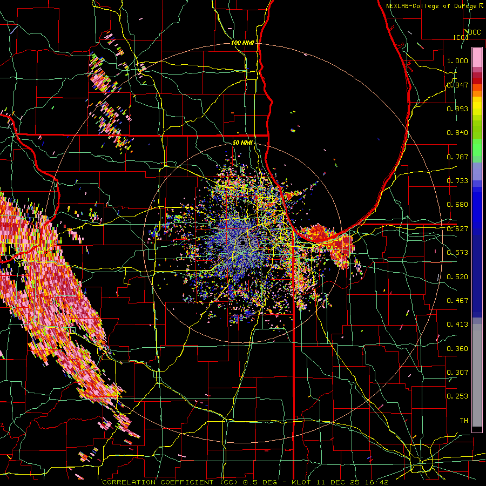Click the 0.840 value on the scale
The width and height of the screenshot is (486, 486).
tap(457, 133)
